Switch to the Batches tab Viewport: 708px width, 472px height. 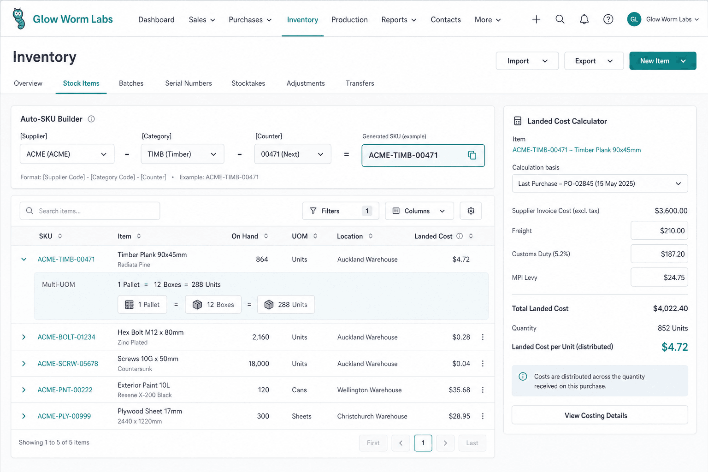pyautogui.click(x=131, y=83)
